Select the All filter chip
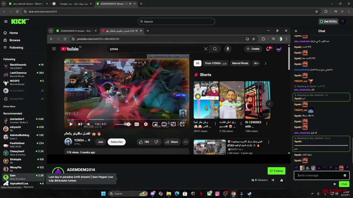Viewport: 353px width, 198px height. coord(197,63)
